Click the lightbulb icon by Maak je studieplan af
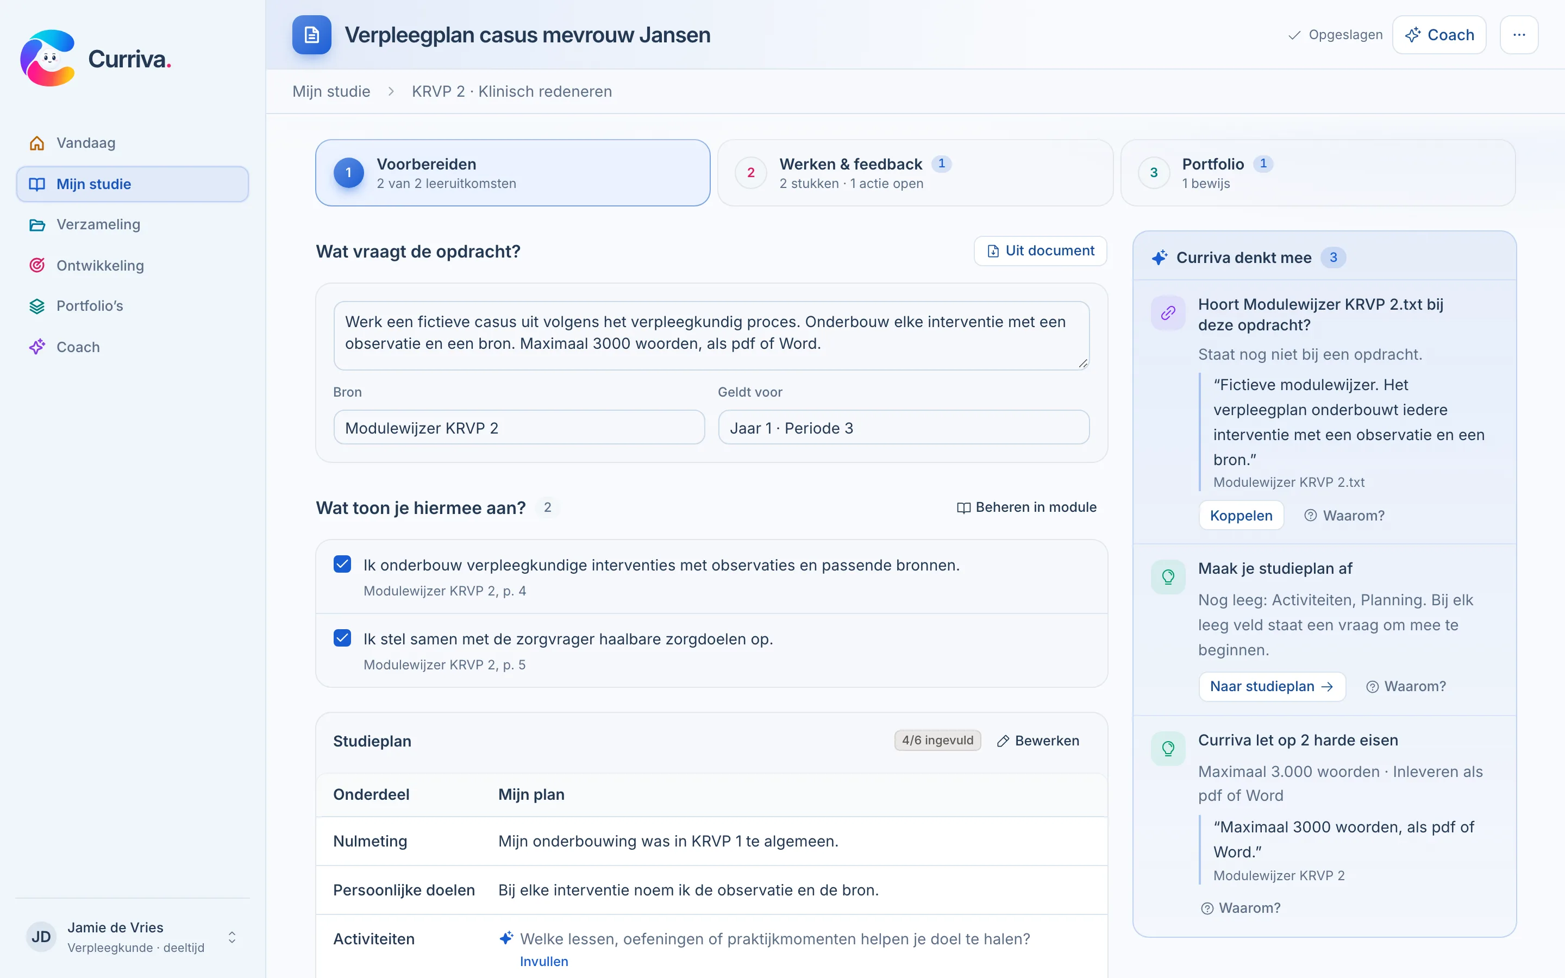This screenshot has height=978, width=1565. pyautogui.click(x=1168, y=577)
